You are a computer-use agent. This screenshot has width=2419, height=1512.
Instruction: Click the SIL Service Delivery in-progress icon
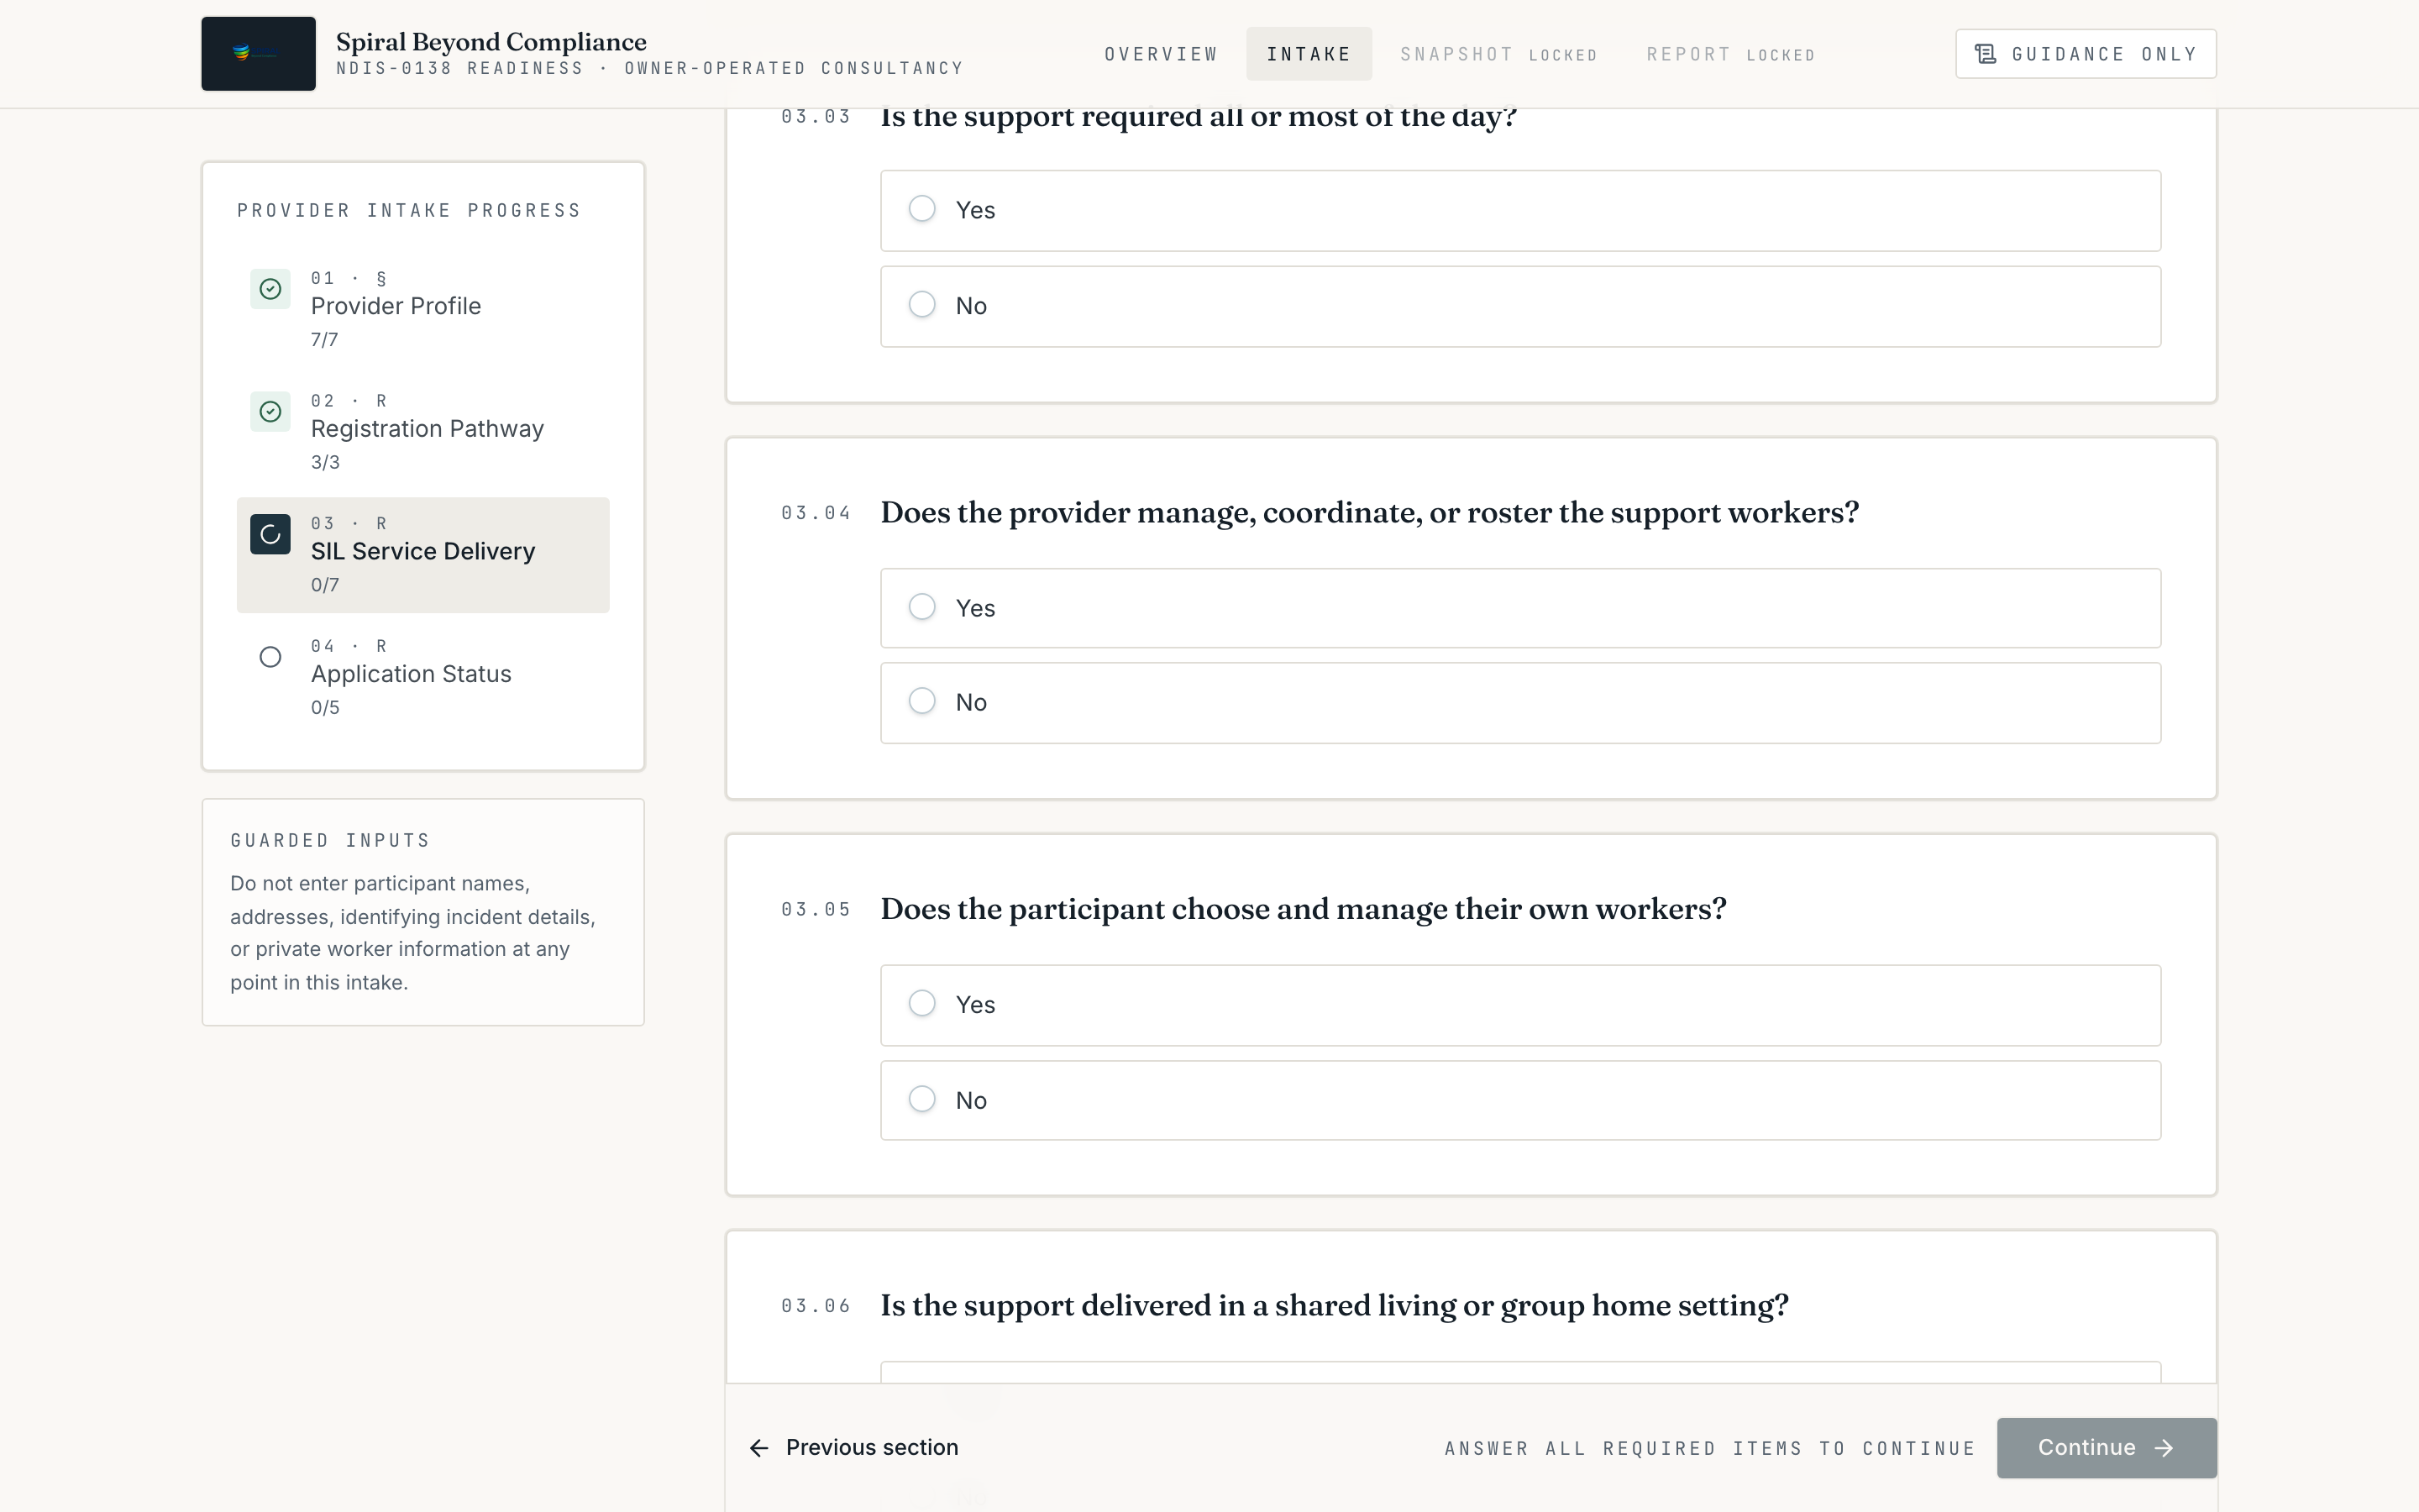pos(270,535)
